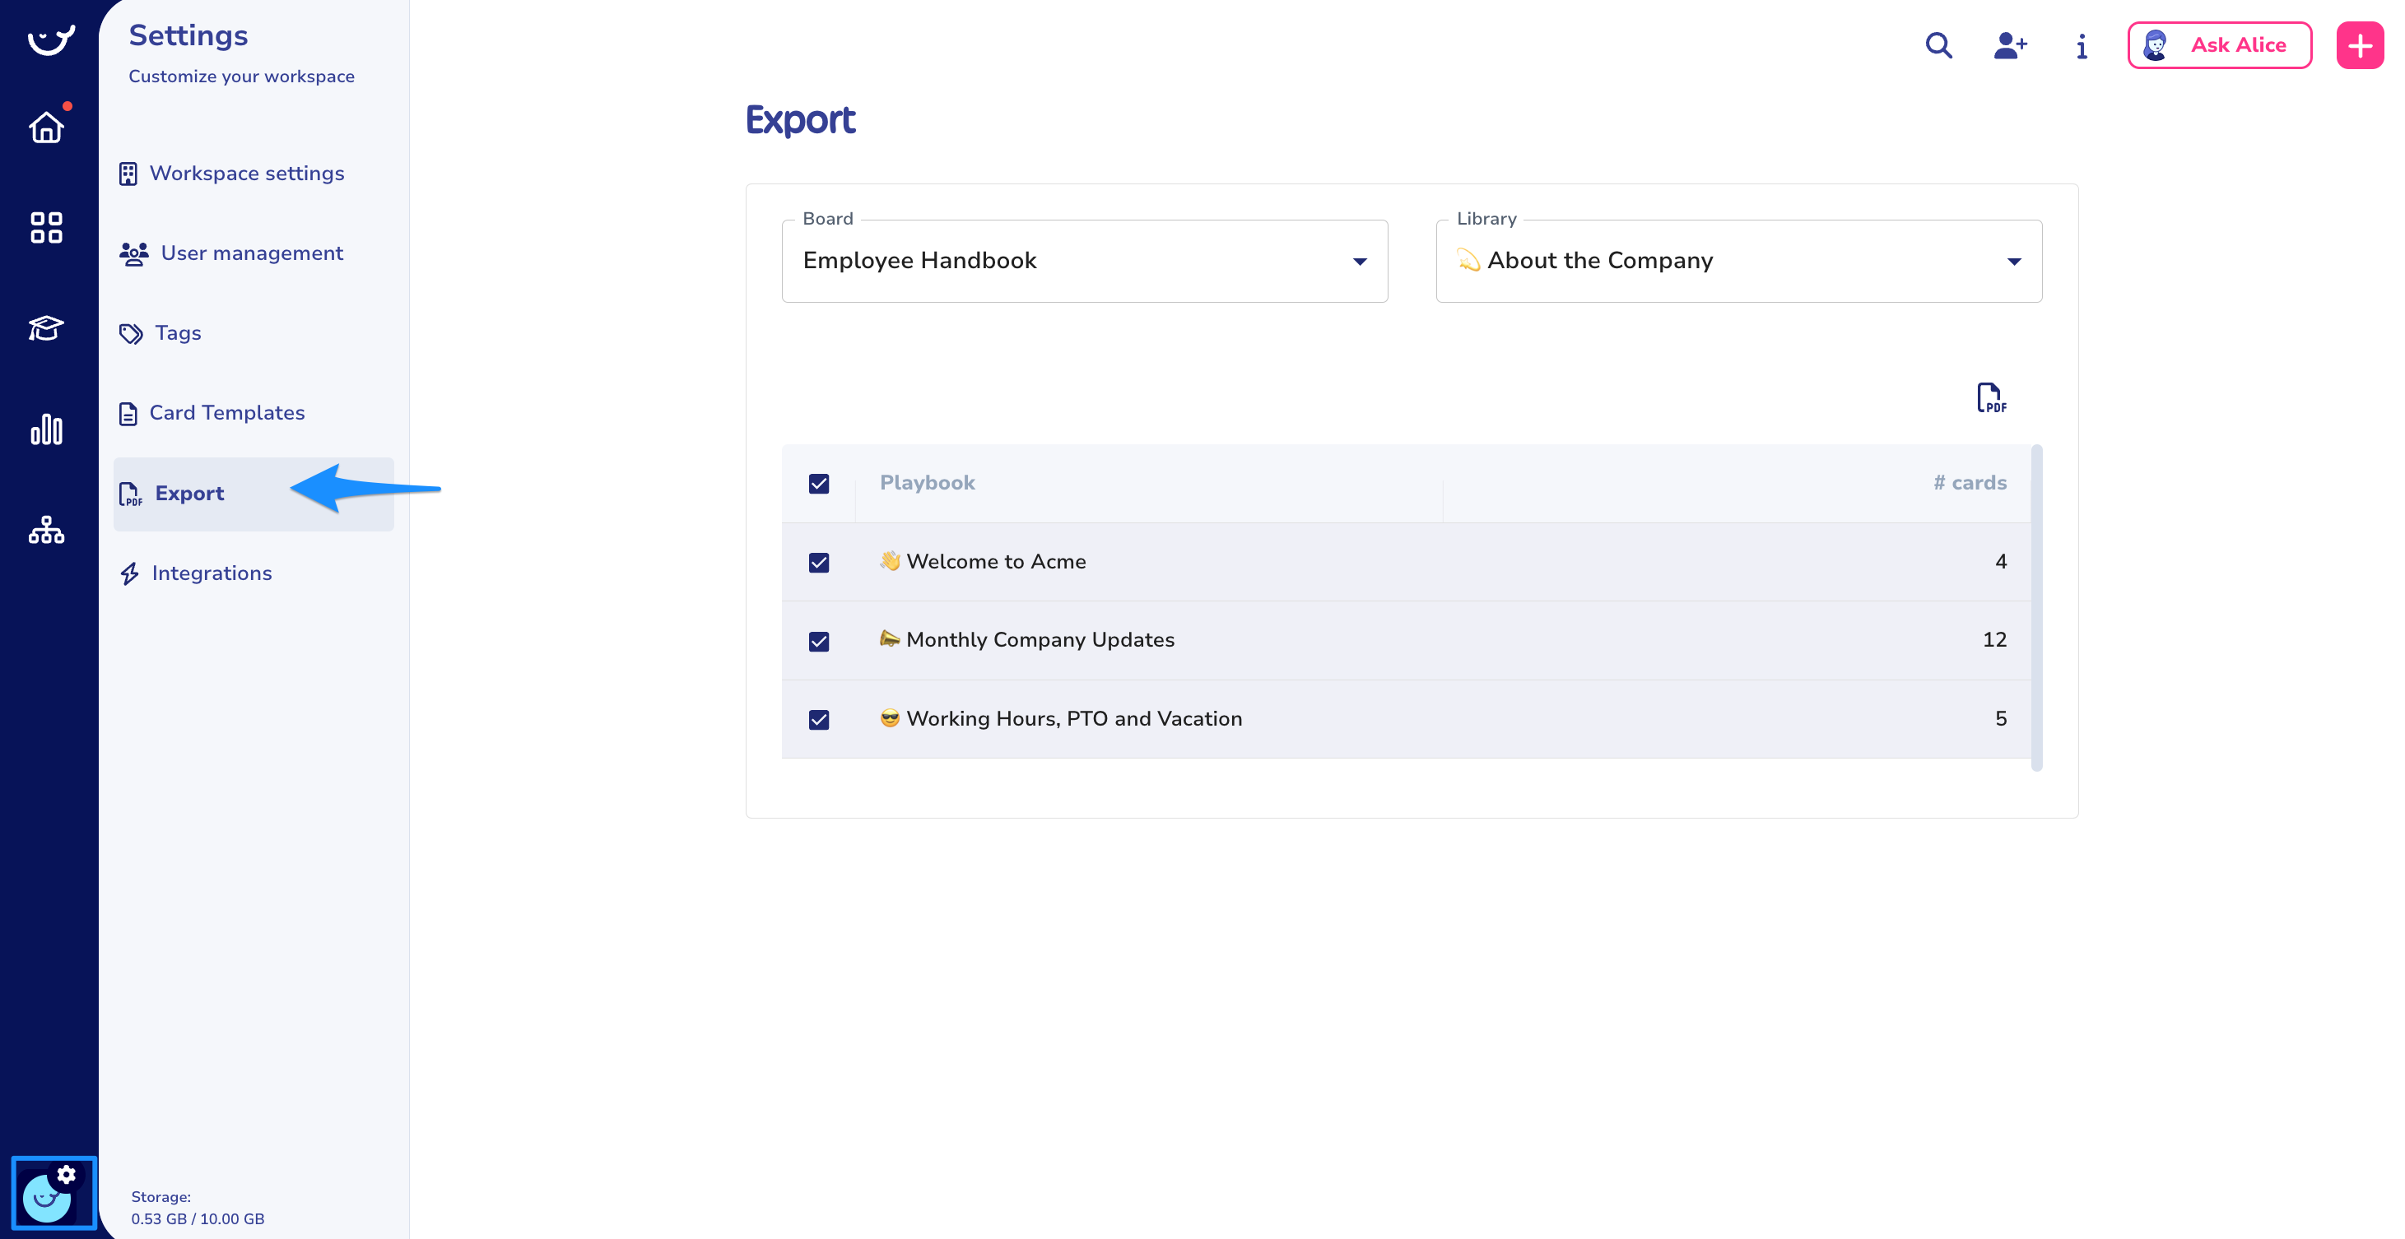Uncheck Monthly Company Updates checkbox
Viewport: 2405px width, 1239px height.
click(819, 641)
